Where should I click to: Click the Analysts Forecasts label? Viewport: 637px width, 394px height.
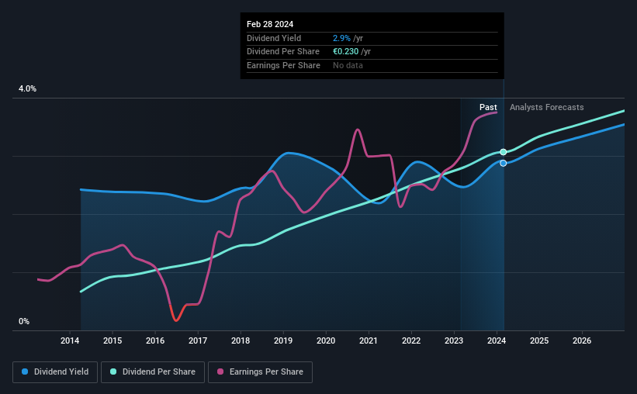[x=547, y=107]
